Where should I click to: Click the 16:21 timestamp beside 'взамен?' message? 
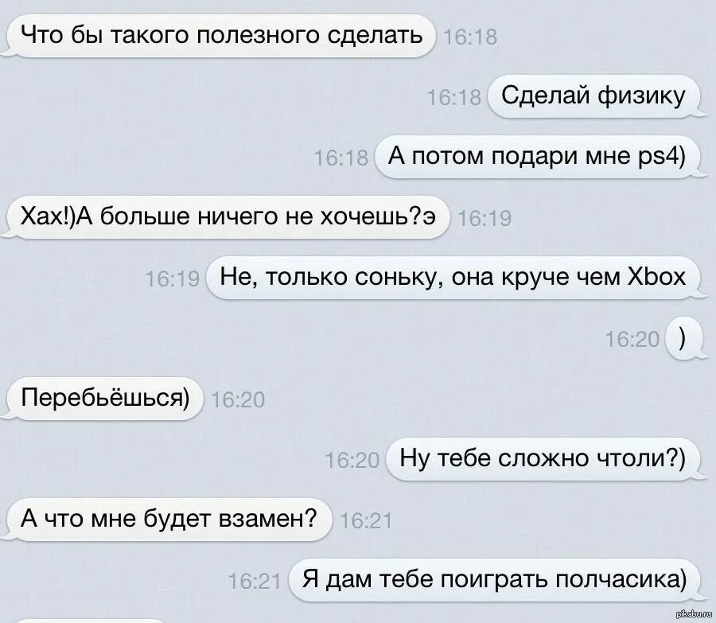pyautogui.click(x=366, y=521)
